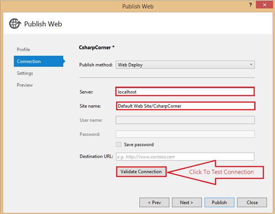This screenshot has width=275, height=214.
Task: Open the Settings tab
Action: (25, 73)
